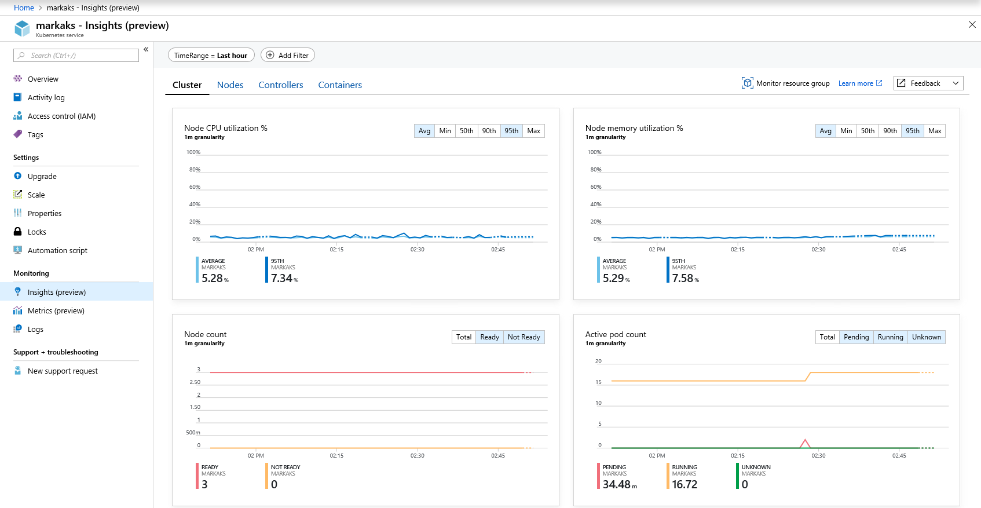Click the New support request icon

coord(18,371)
